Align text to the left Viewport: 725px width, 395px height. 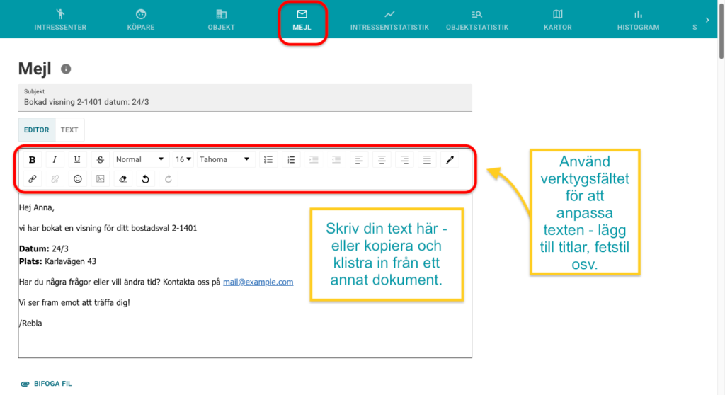tap(359, 159)
